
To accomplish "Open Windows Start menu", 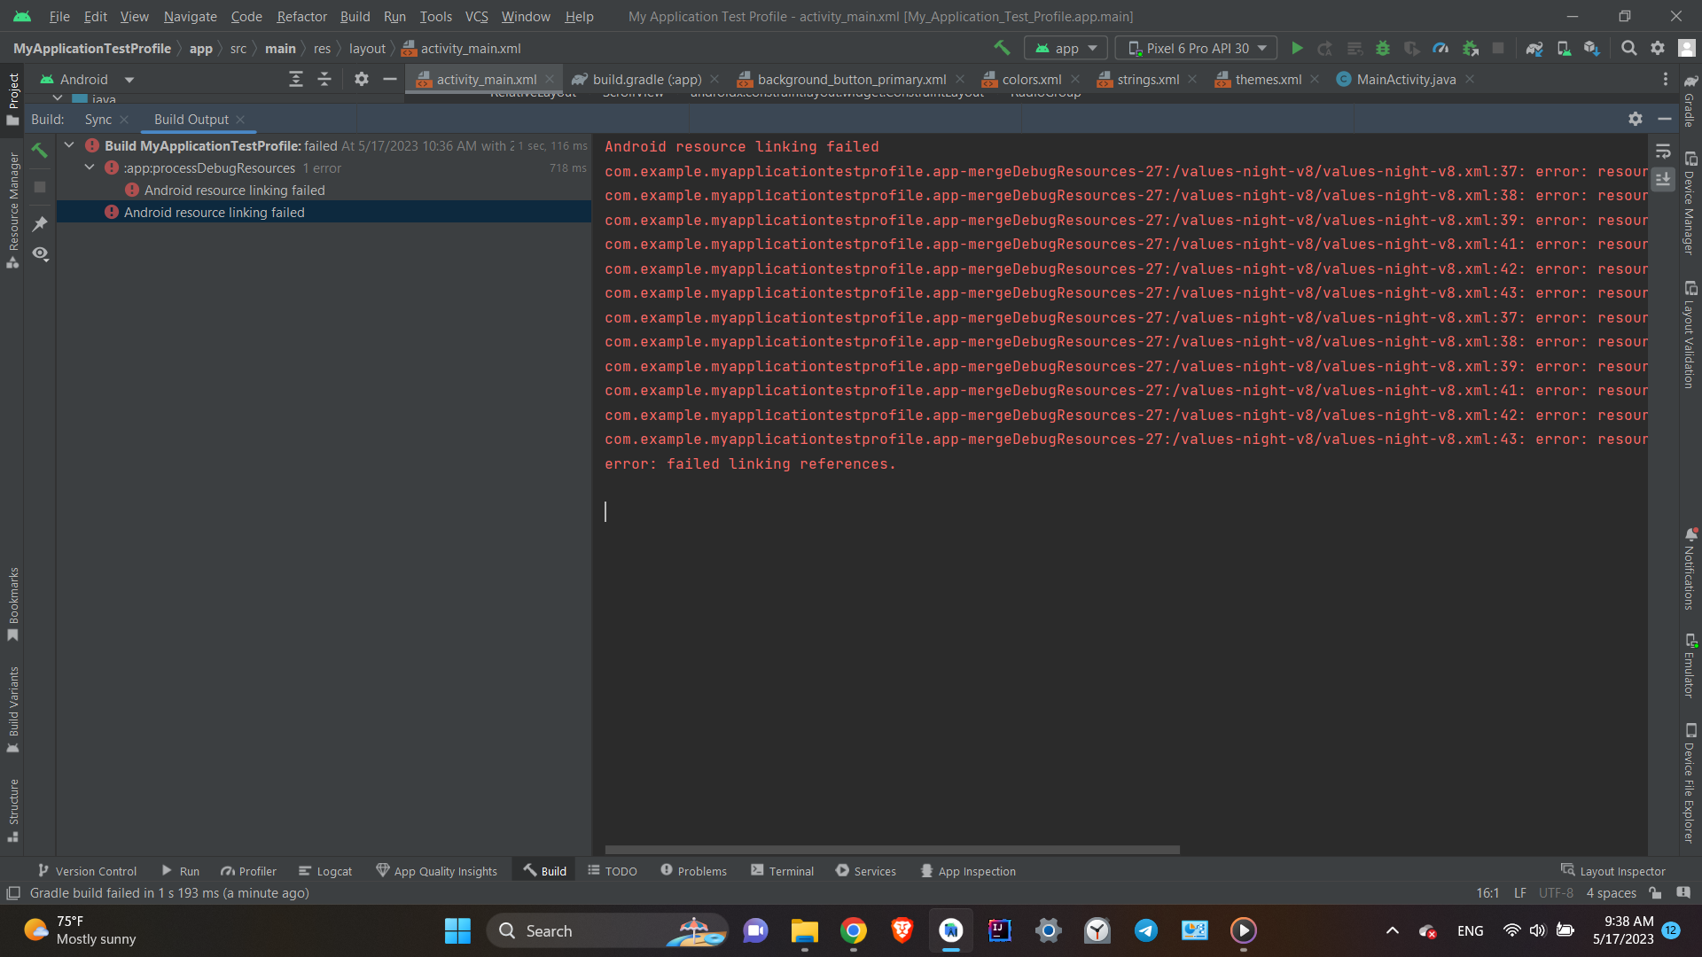I will [x=457, y=930].
